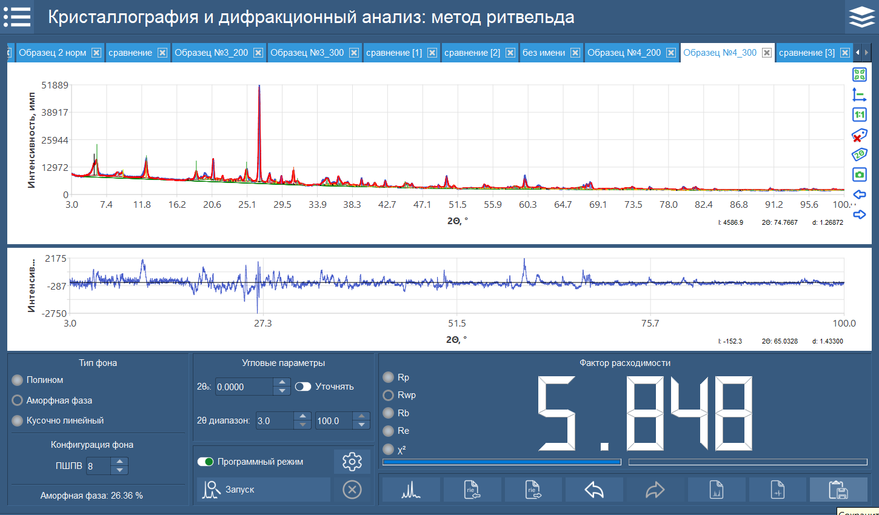
Task: Open the gear settings for program mode
Action: 352,462
